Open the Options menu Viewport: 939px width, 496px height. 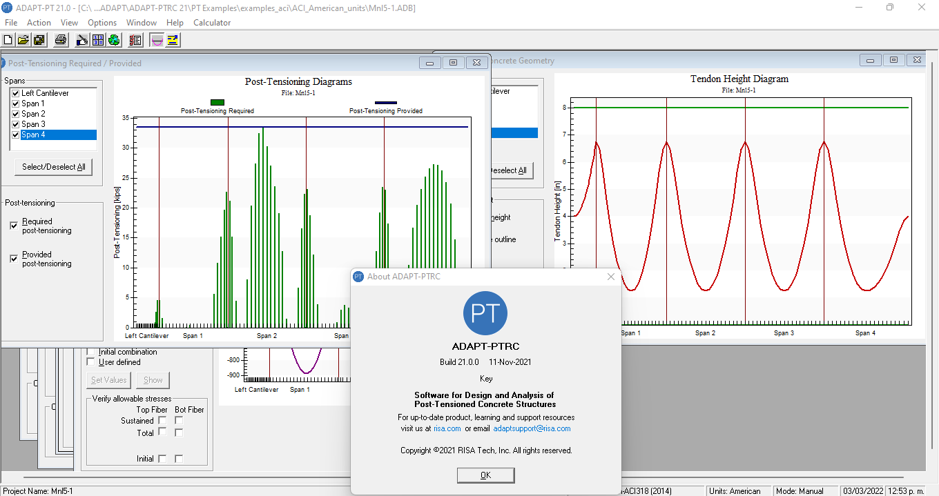[x=101, y=23]
